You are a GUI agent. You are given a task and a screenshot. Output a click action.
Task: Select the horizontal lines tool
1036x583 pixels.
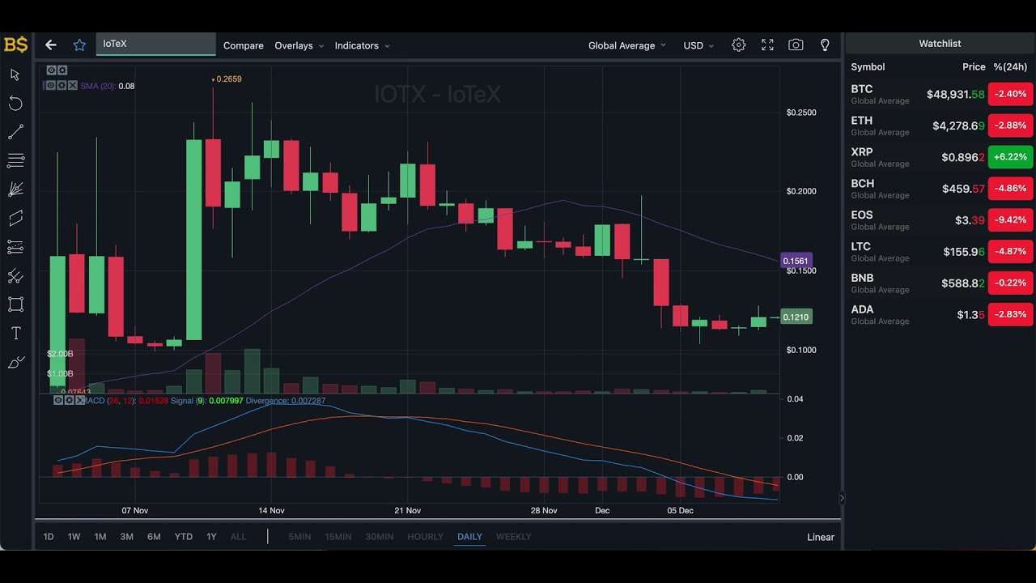15,160
